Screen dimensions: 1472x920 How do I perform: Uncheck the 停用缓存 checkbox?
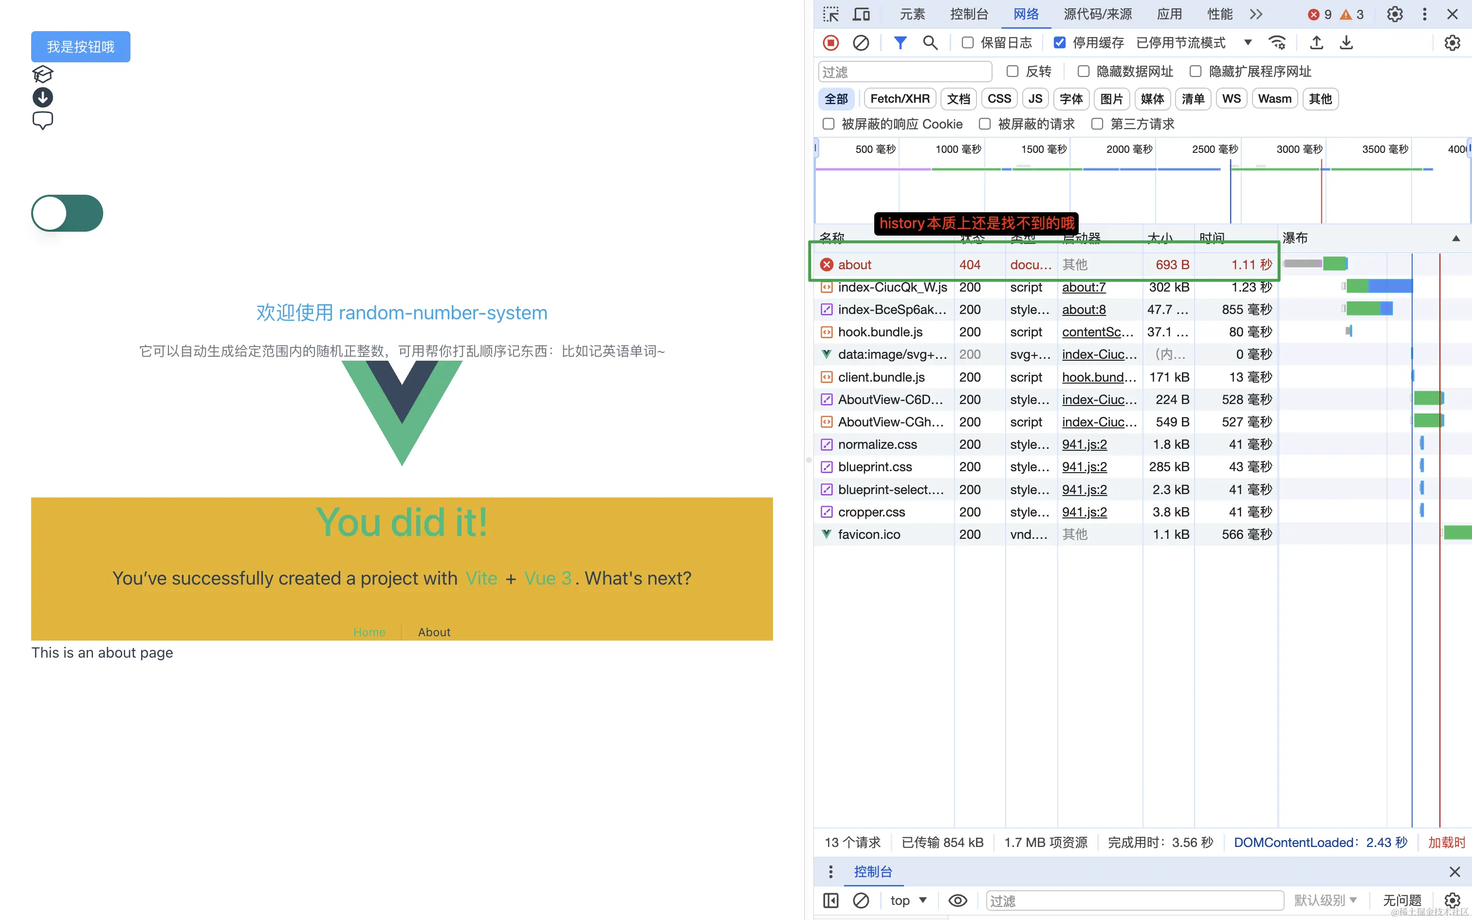1060,43
